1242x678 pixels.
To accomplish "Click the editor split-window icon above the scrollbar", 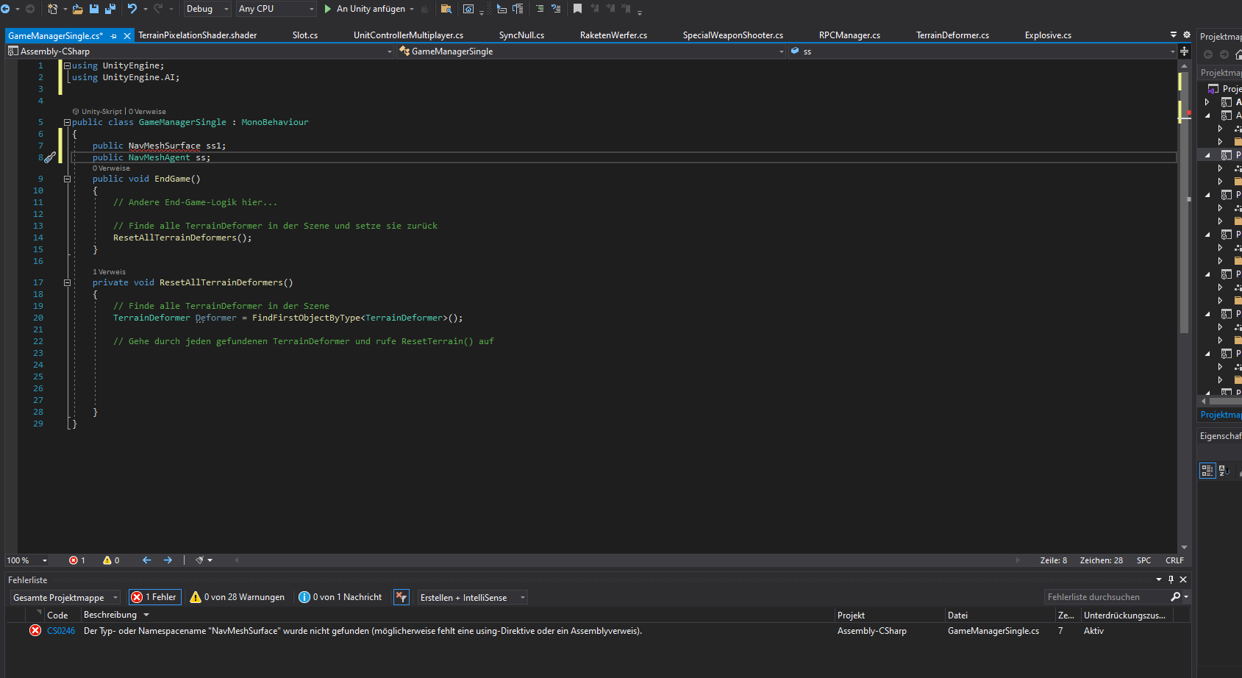I will [x=1184, y=51].
